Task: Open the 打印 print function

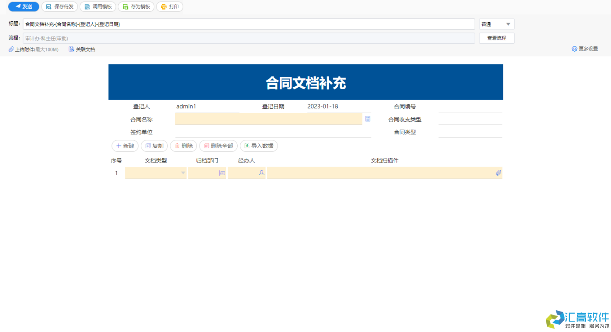Action: (x=170, y=7)
